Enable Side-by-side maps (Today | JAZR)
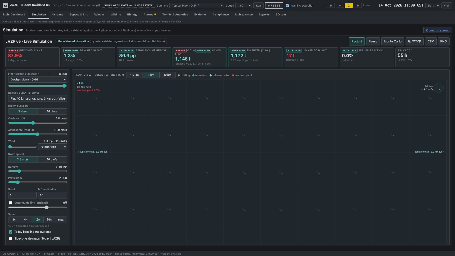This screenshot has width=455, height=256. tap(11, 239)
